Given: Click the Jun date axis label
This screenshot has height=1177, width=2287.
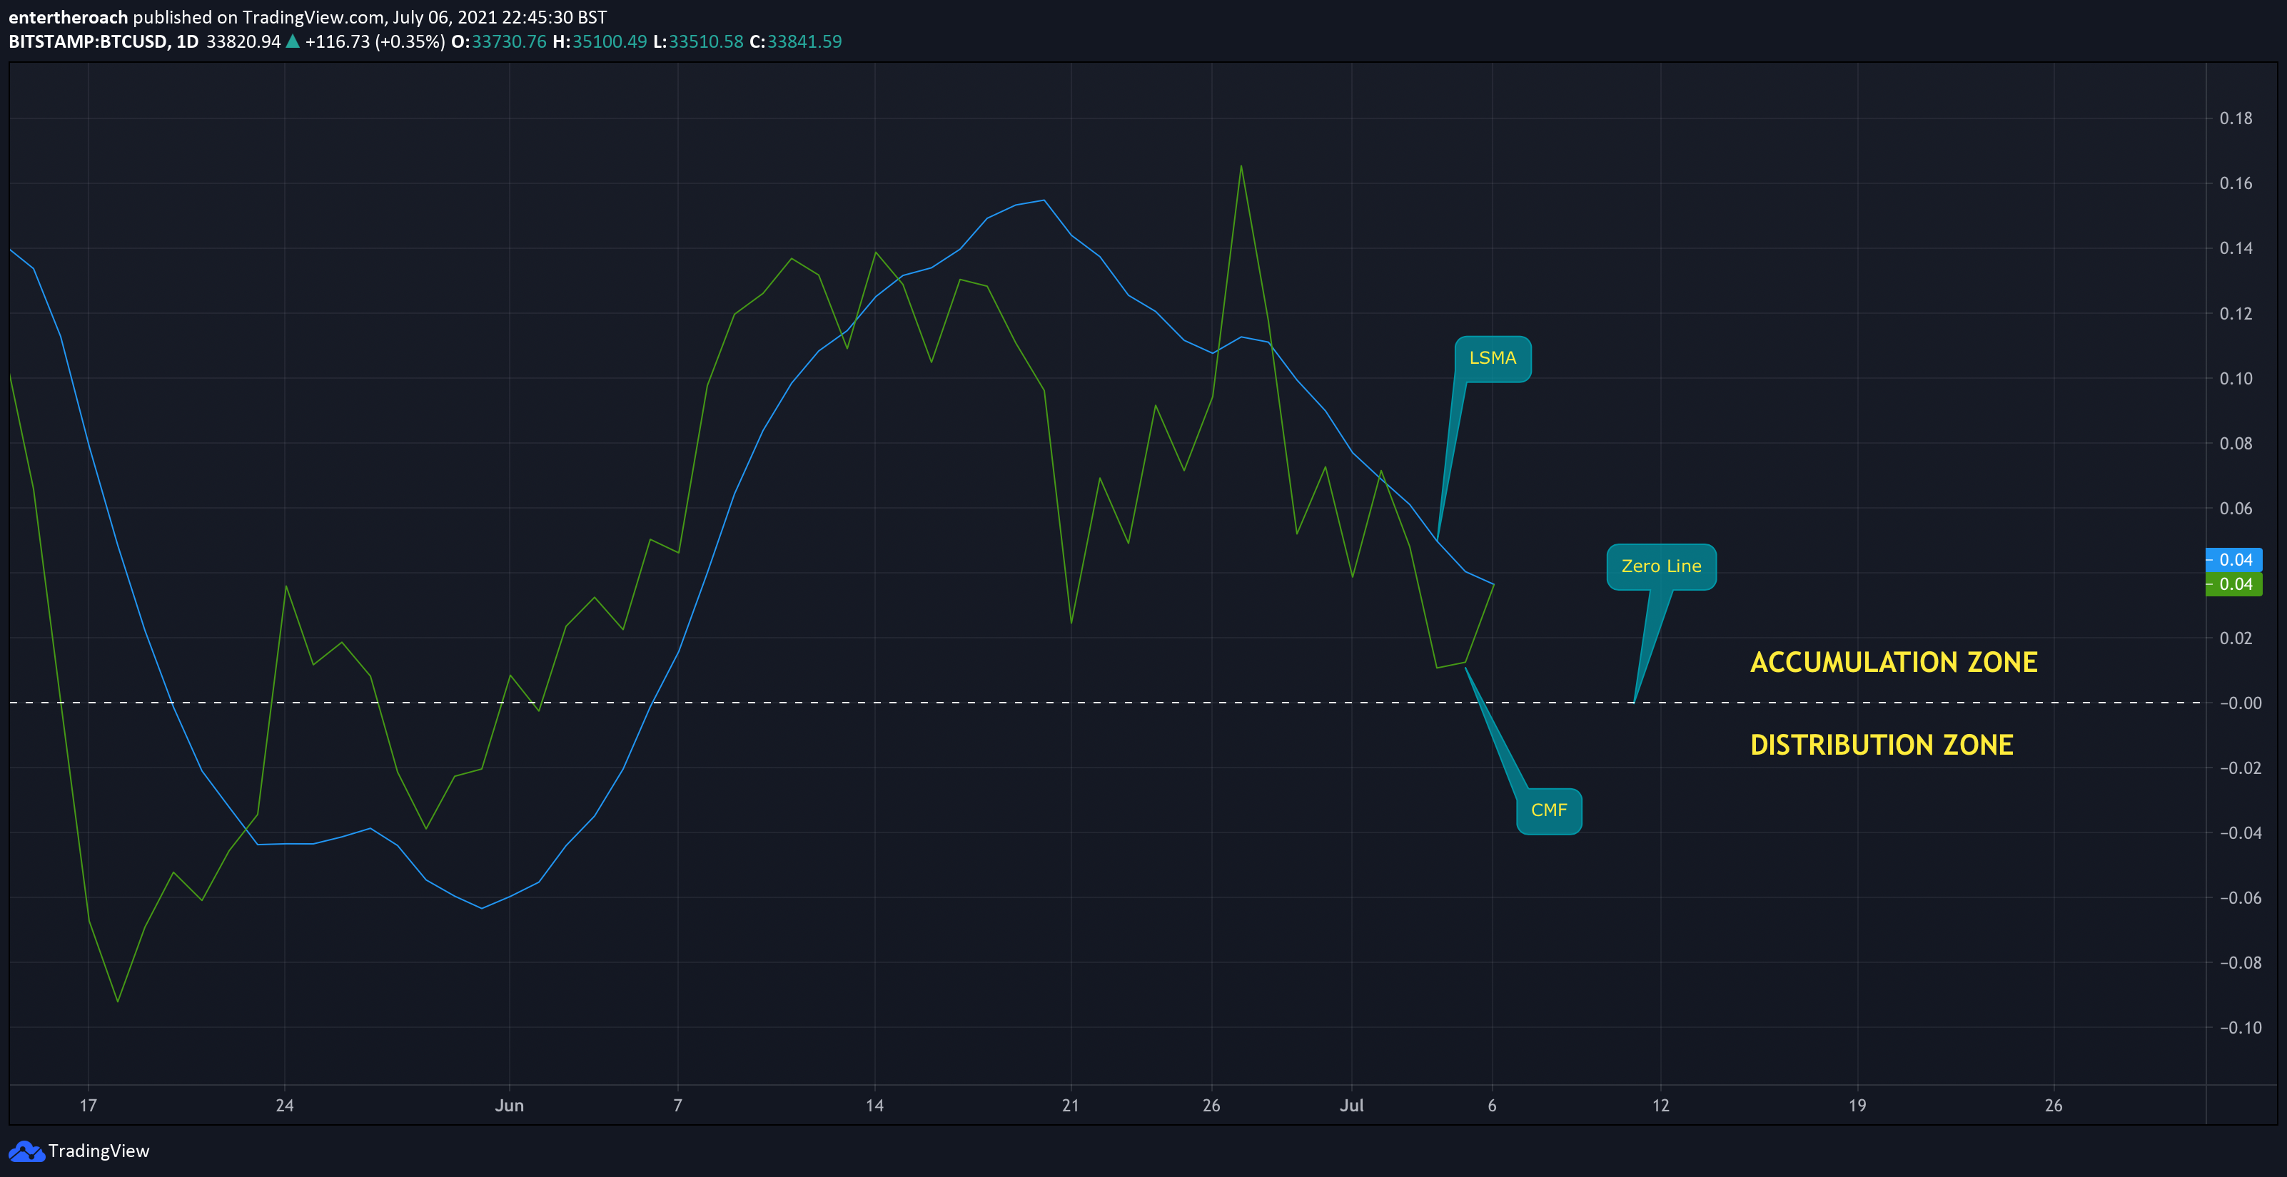Looking at the screenshot, I should (510, 1106).
